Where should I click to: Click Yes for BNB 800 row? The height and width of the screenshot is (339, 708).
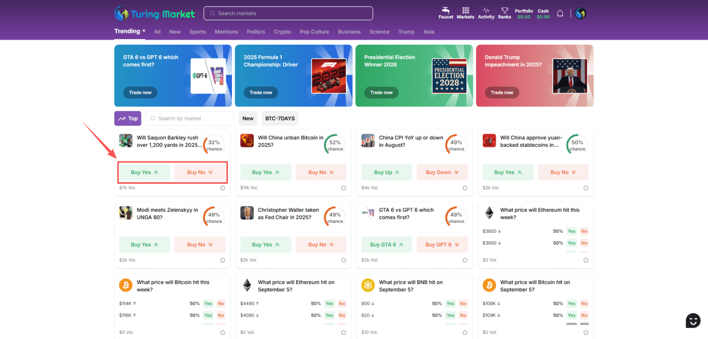(450, 304)
